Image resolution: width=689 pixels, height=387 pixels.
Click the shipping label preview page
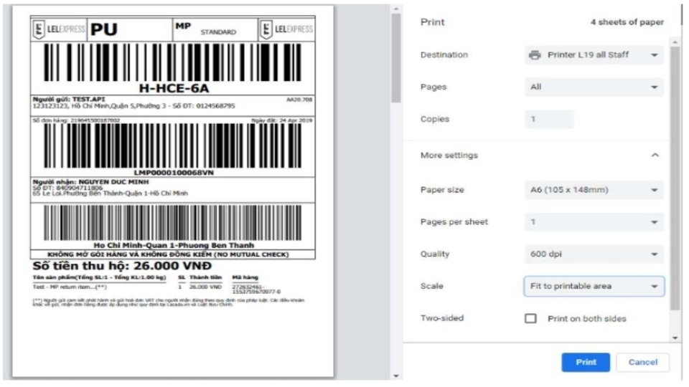(x=173, y=191)
